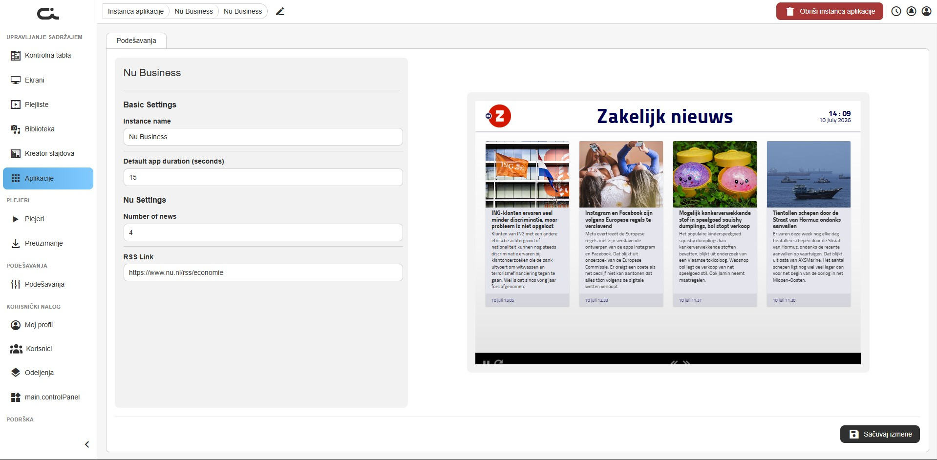Click the ships at sea news image
Screen dimensions: 937x460
point(809,174)
